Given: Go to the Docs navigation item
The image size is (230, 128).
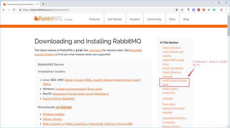Looking at the screenshot, I should point(172,19).
